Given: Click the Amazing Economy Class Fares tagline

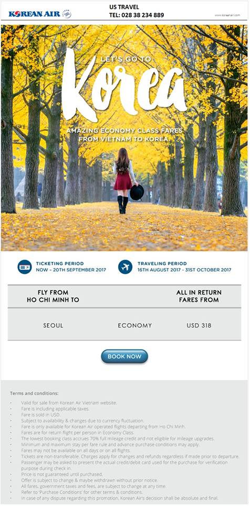Looking at the screenshot, I should [x=124, y=135].
